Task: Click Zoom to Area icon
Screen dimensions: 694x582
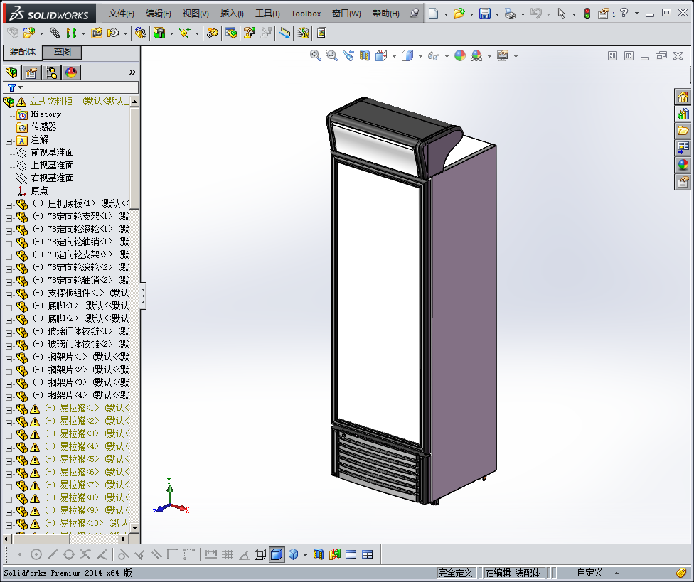Action: [x=332, y=55]
